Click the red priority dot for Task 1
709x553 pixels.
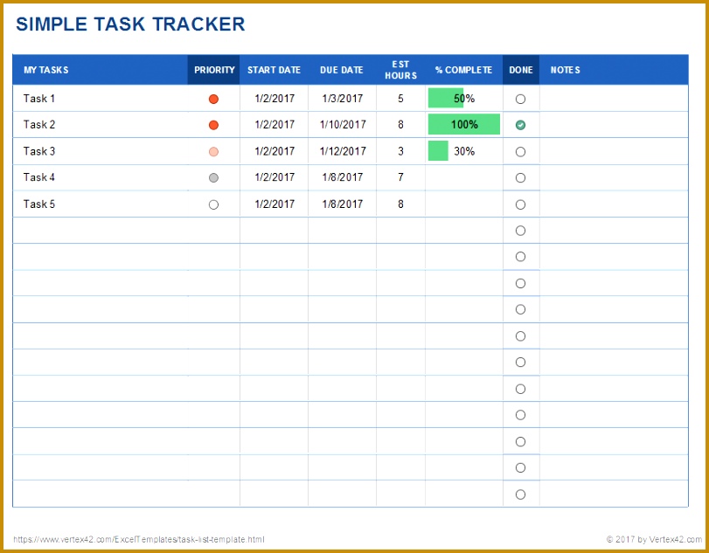tap(213, 99)
